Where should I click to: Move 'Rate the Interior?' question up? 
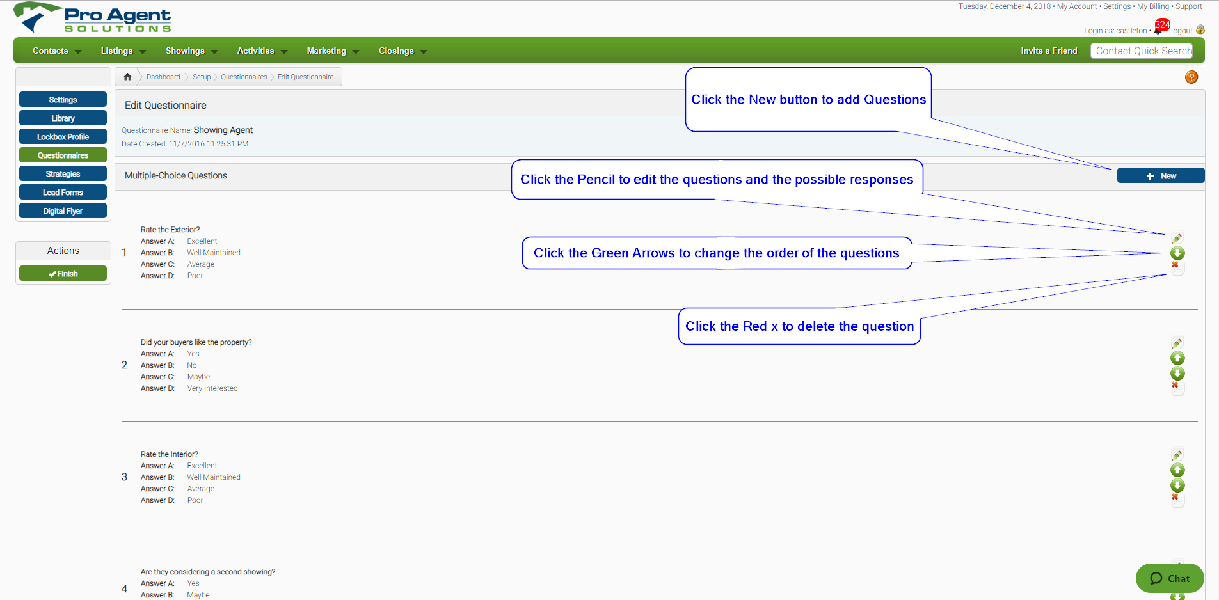coord(1177,470)
